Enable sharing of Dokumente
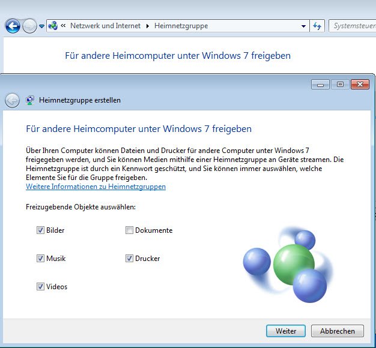 point(129,230)
